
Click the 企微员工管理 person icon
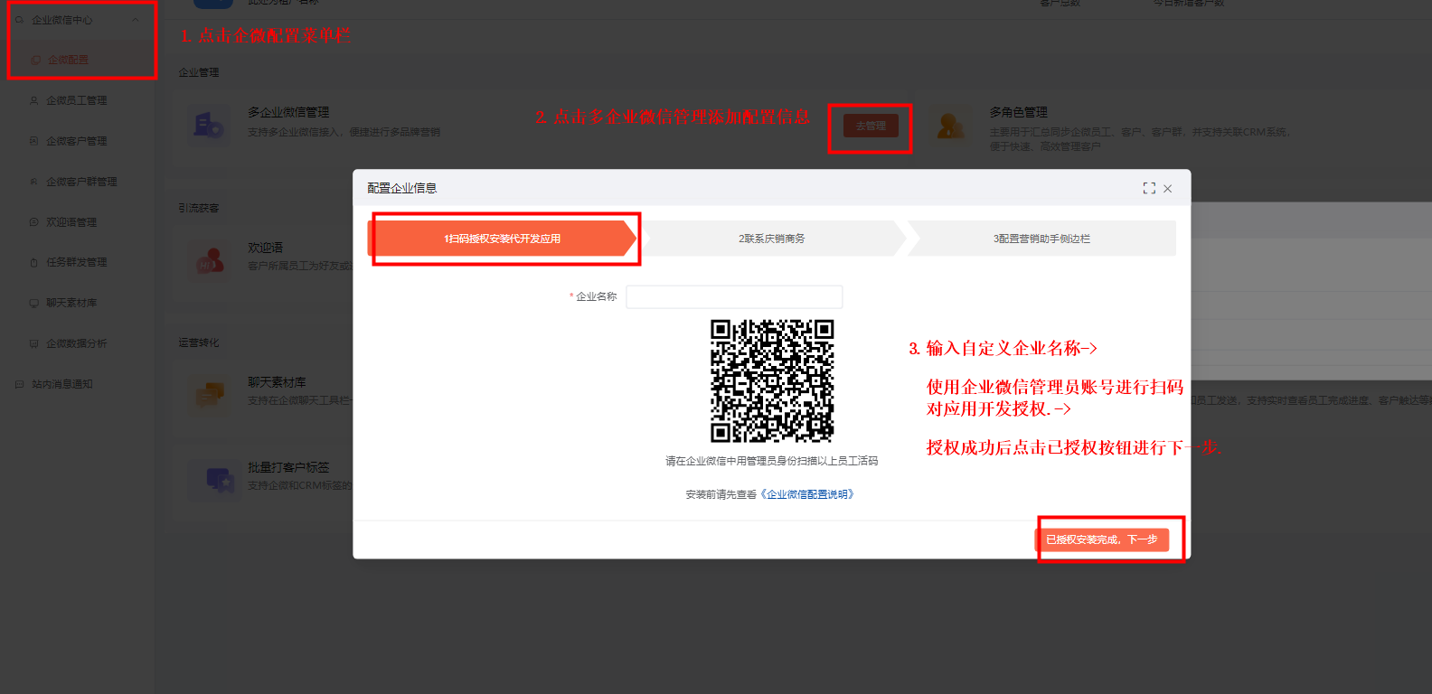(x=34, y=101)
